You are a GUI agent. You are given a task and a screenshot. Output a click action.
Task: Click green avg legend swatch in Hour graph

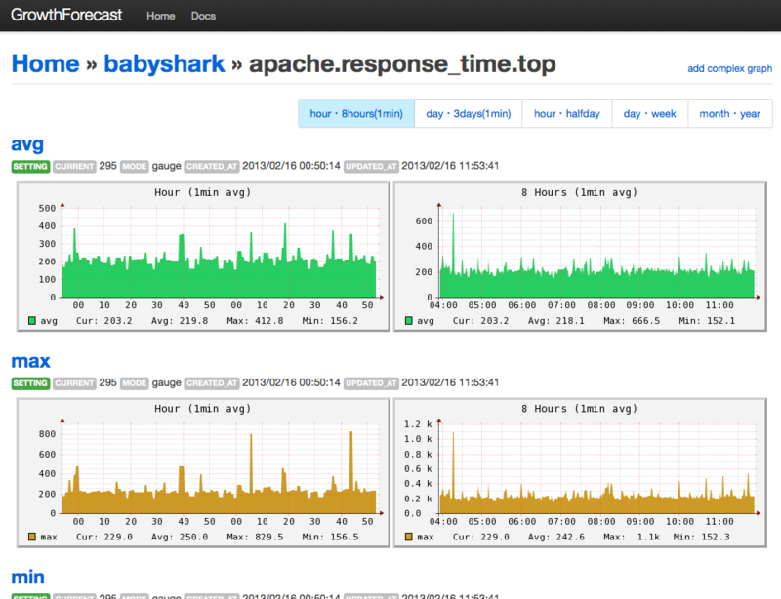(x=32, y=321)
